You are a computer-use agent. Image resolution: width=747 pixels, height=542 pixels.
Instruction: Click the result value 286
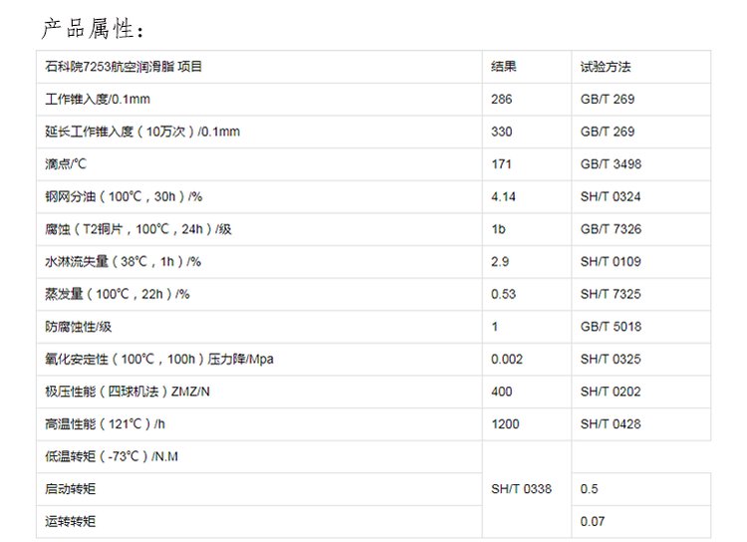click(x=501, y=100)
